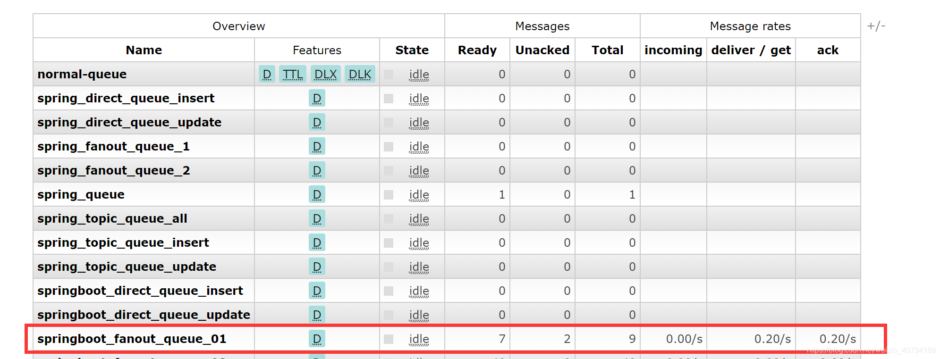
Task: Sort the table by State column
Action: (412, 50)
